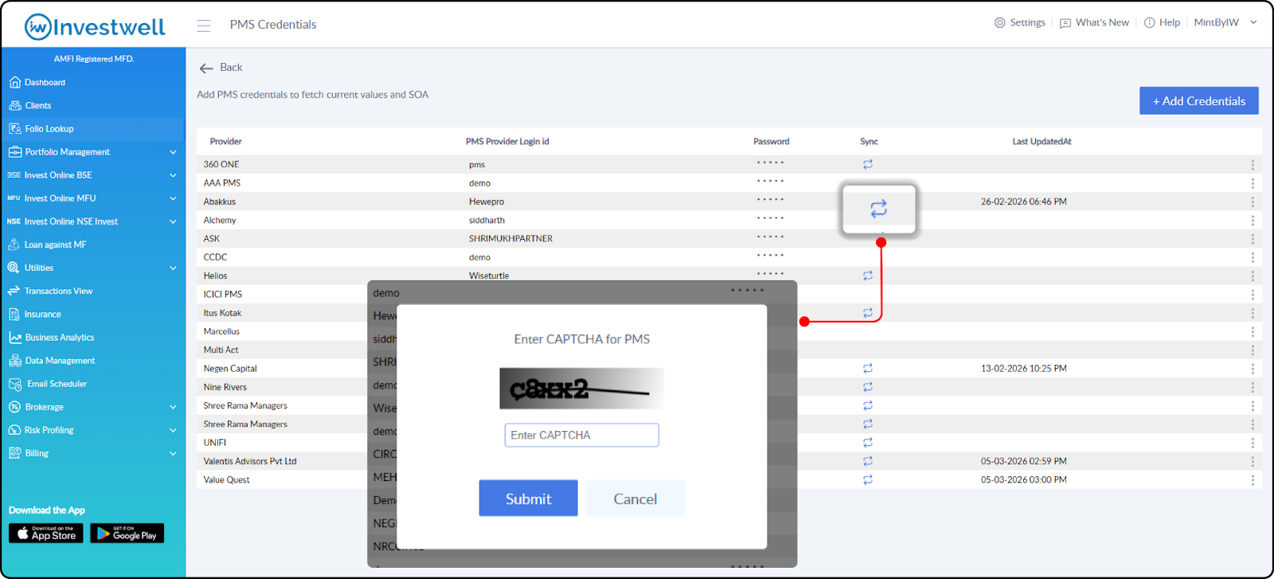Open What's New announcements
1274x579 pixels.
1094,22
